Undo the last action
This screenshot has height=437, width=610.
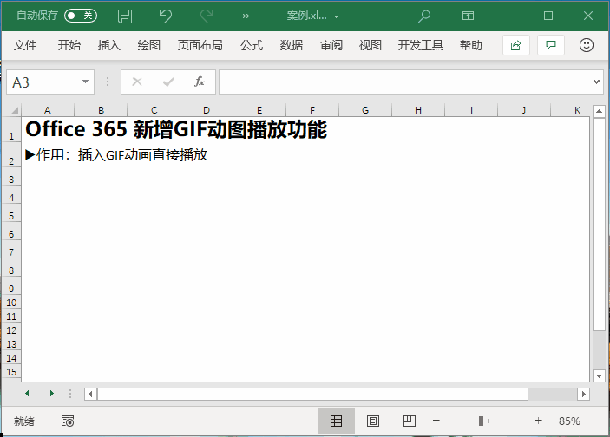[x=166, y=16]
